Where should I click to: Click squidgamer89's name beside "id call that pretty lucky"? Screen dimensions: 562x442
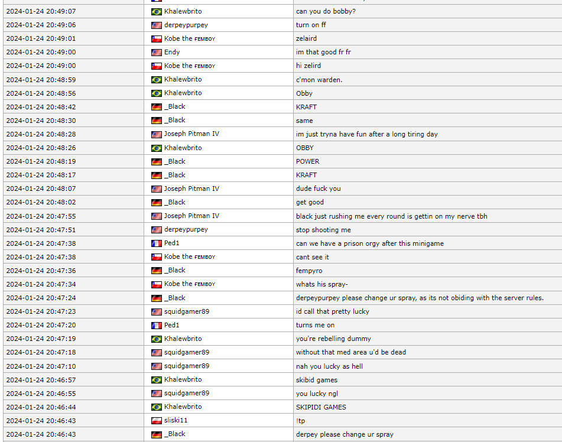click(x=186, y=311)
